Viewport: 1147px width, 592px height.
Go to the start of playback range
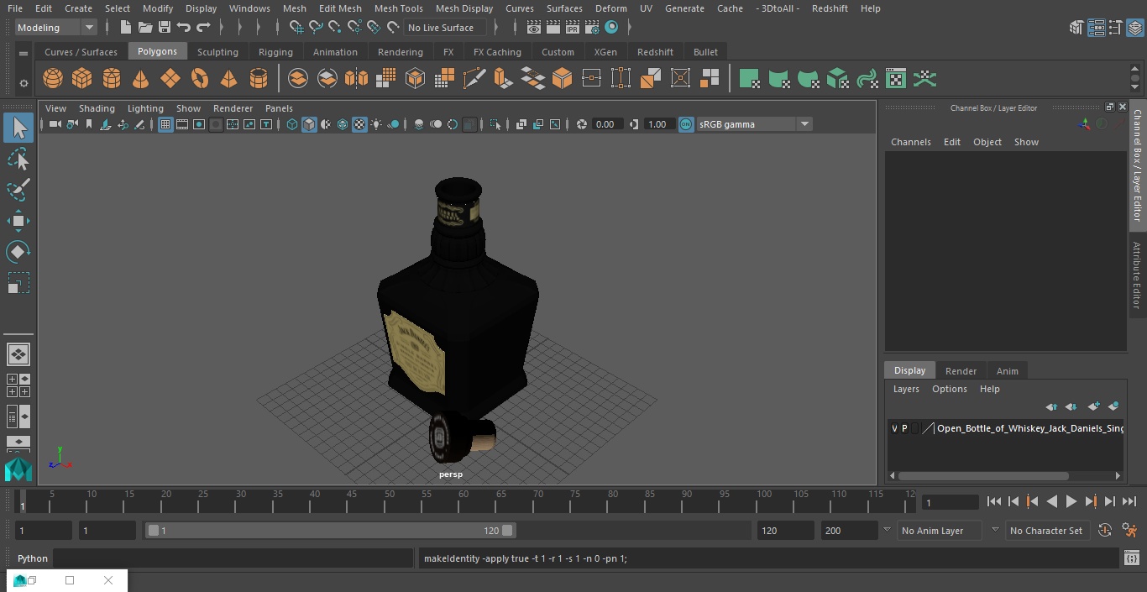[994, 501]
